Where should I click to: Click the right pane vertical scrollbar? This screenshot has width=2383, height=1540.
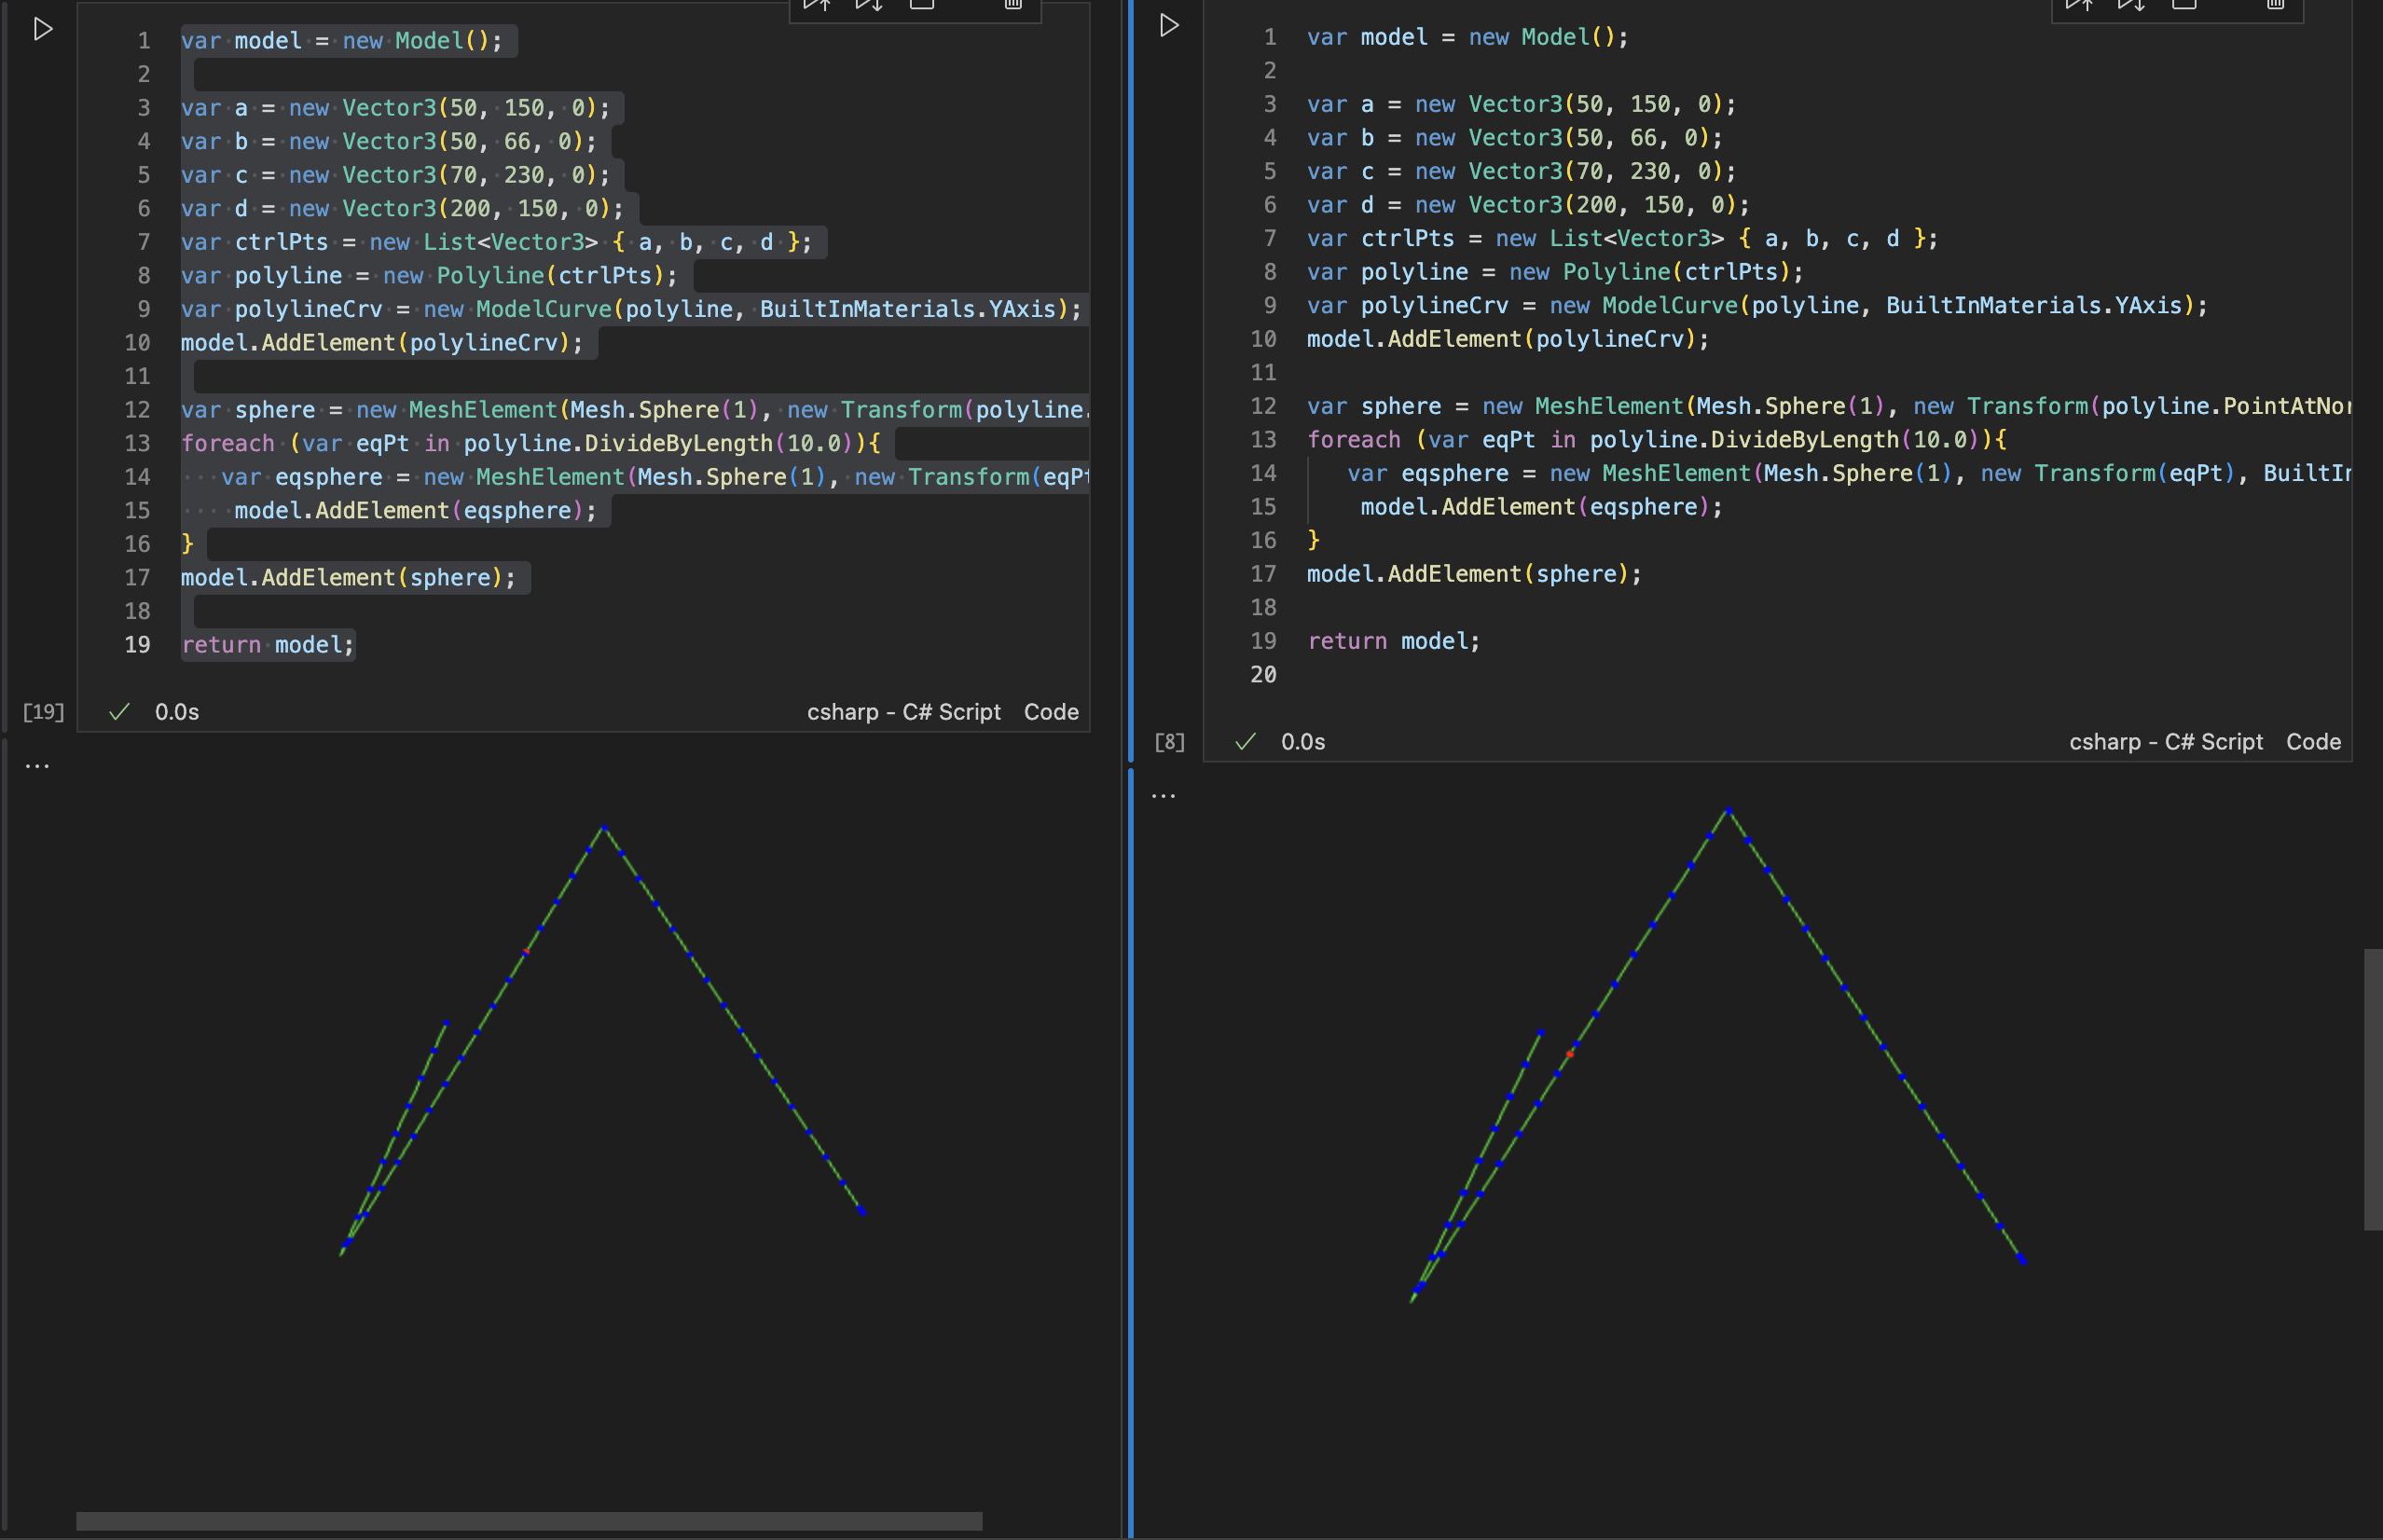(x=2373, y=1088)
